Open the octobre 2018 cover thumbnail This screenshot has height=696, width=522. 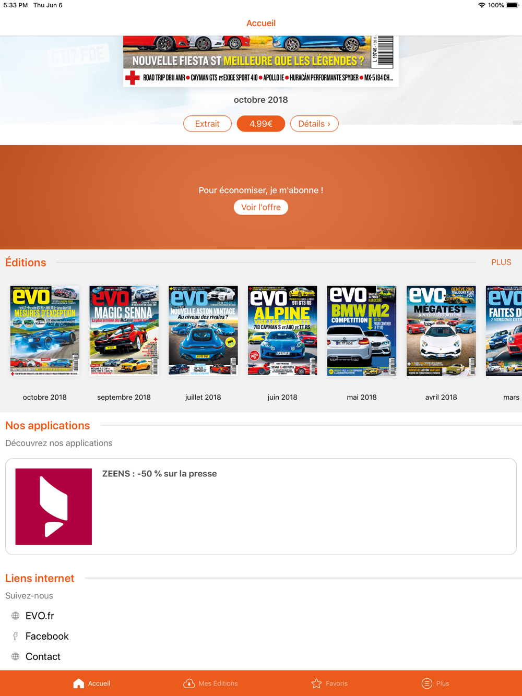(45, 331)
